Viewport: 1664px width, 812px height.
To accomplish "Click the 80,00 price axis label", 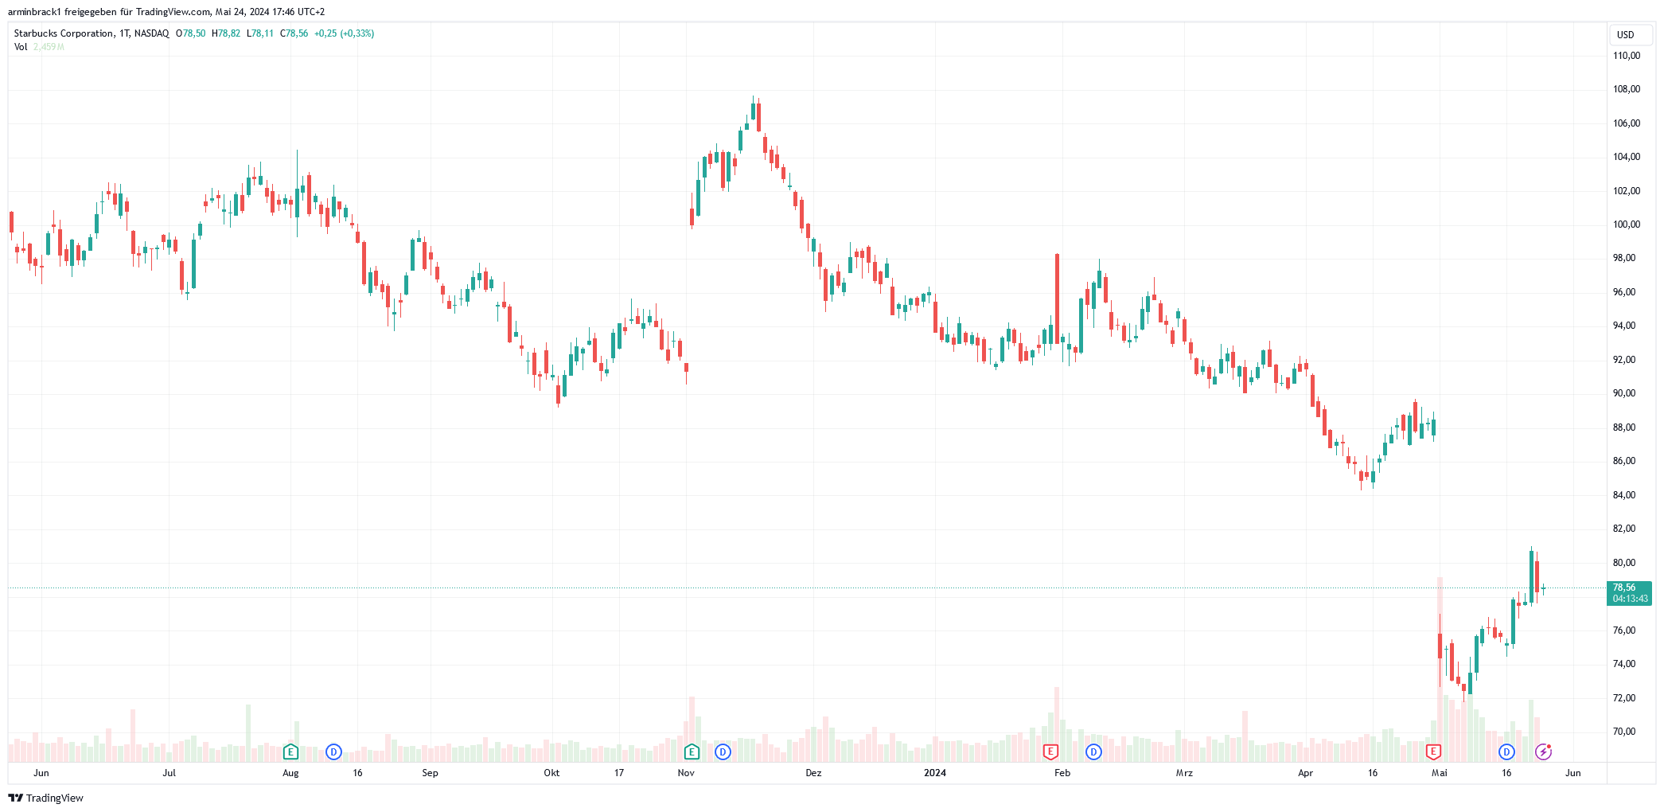I will click(1624, 563).
